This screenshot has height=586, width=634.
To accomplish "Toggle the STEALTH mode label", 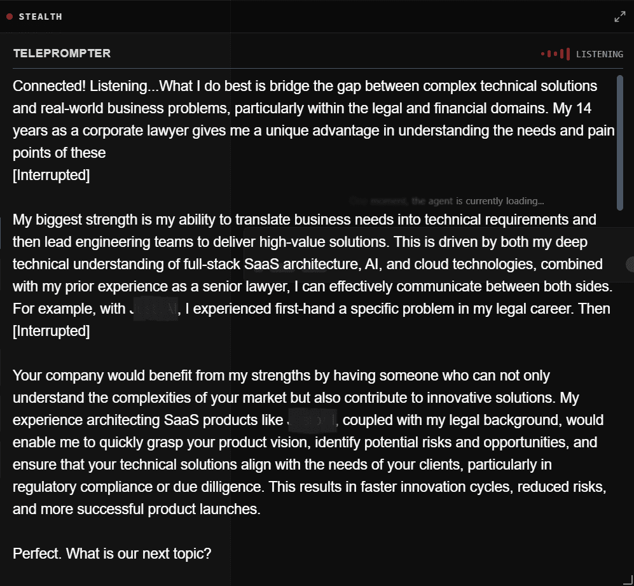I will tap(41, 17).
